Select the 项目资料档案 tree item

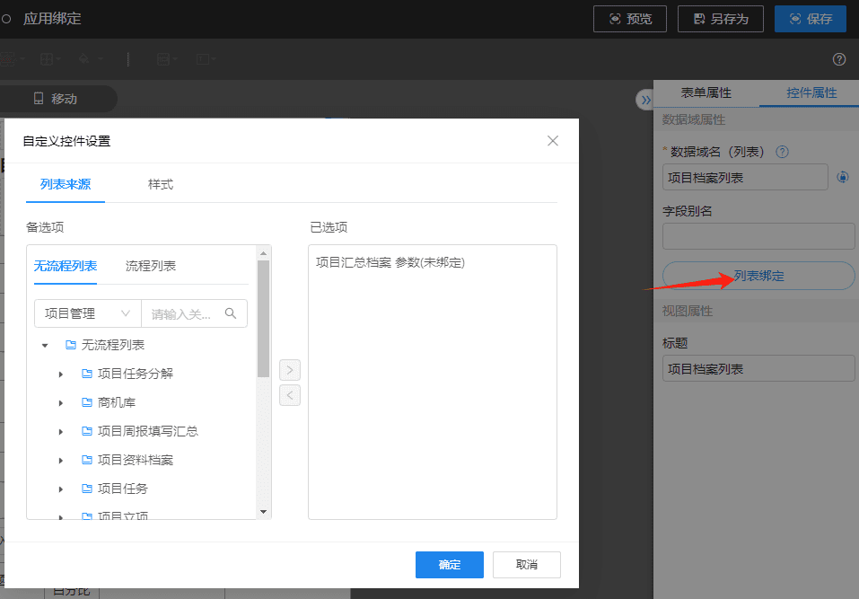136,460
